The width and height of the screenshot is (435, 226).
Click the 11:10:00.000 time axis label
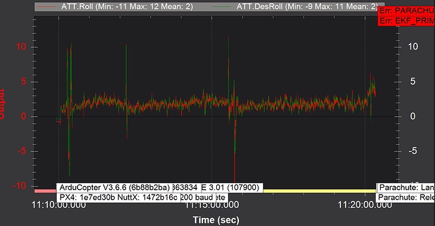click(x=59, y=205)
